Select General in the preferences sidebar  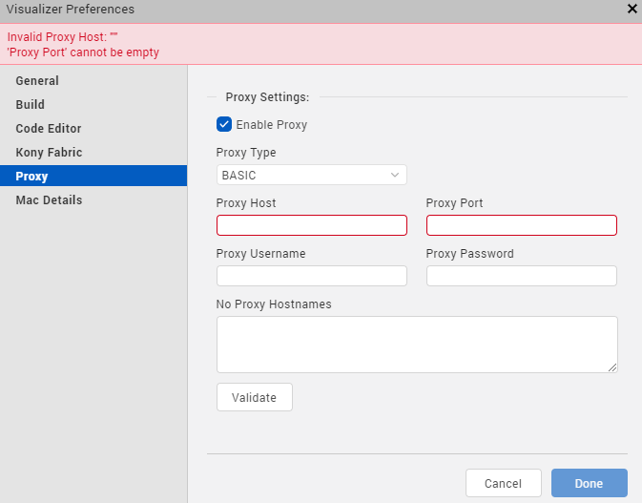(37, 81)
